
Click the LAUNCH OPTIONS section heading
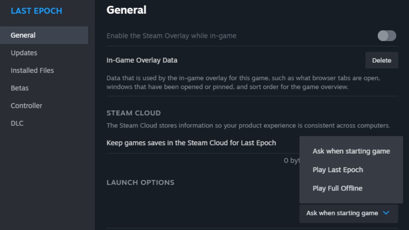coord(140,182)
